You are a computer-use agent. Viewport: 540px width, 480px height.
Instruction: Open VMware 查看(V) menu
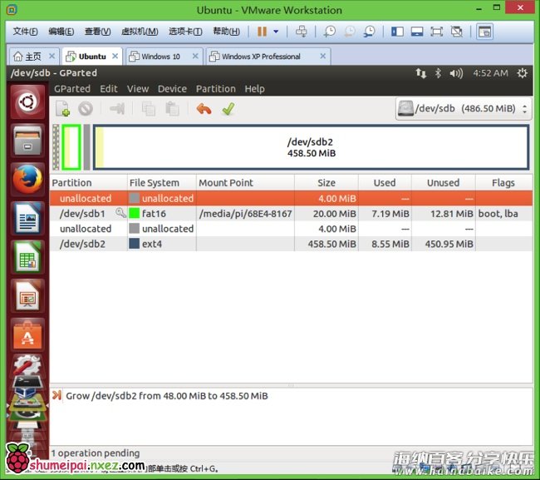coord(98,32)
